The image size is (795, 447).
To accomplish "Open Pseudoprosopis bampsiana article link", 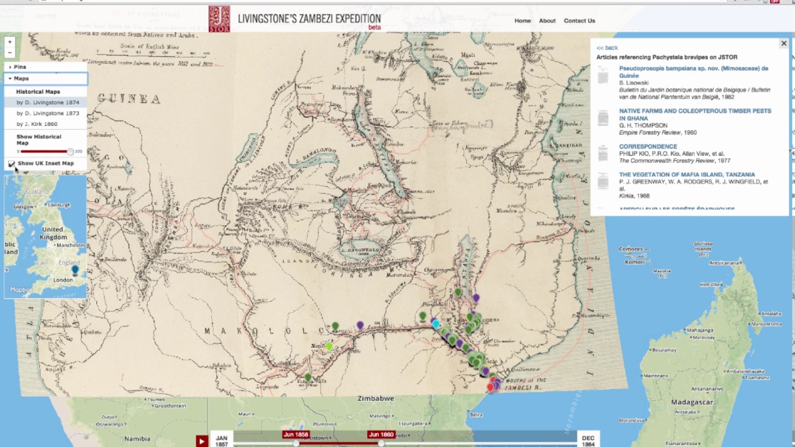I will [x=694, y=72].
